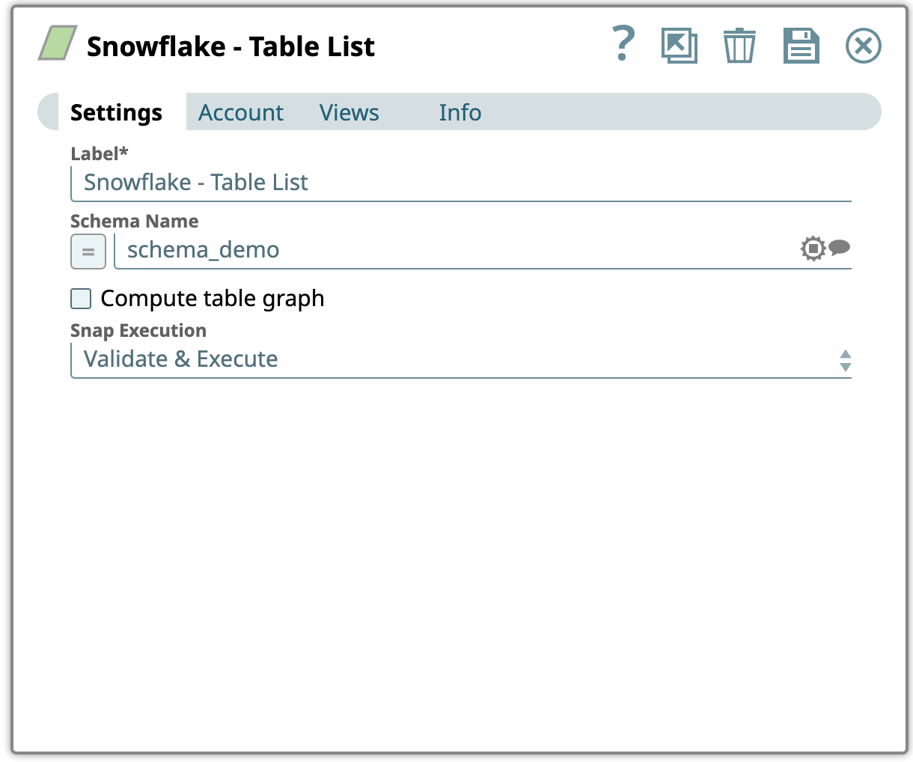Open the Views tab

coord(349,112)
